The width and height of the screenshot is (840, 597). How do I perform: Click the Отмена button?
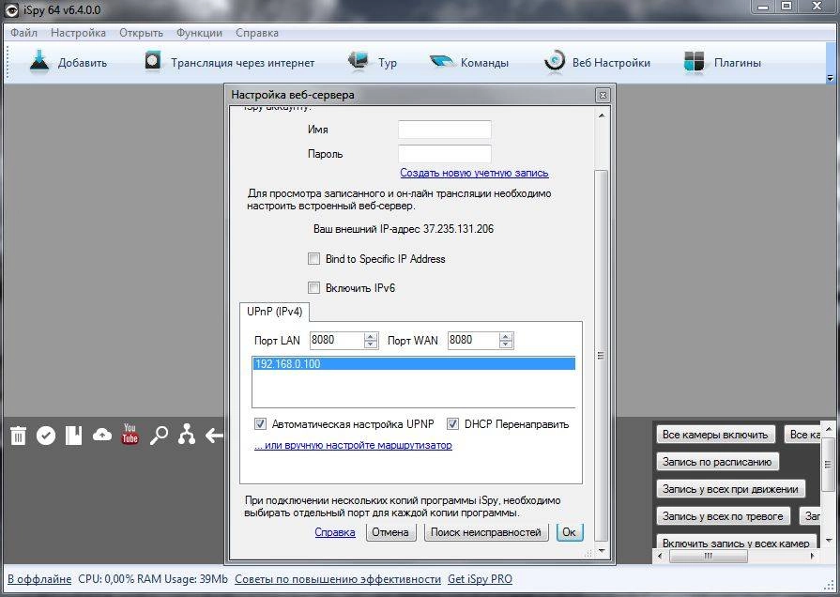point(390,532)
